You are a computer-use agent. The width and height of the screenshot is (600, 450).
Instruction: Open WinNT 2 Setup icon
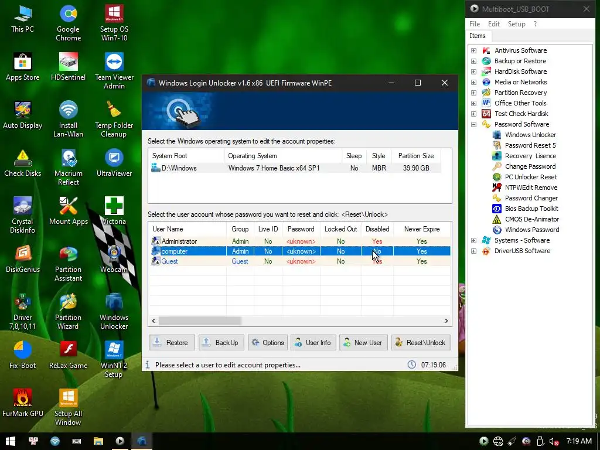coord(114,360)
